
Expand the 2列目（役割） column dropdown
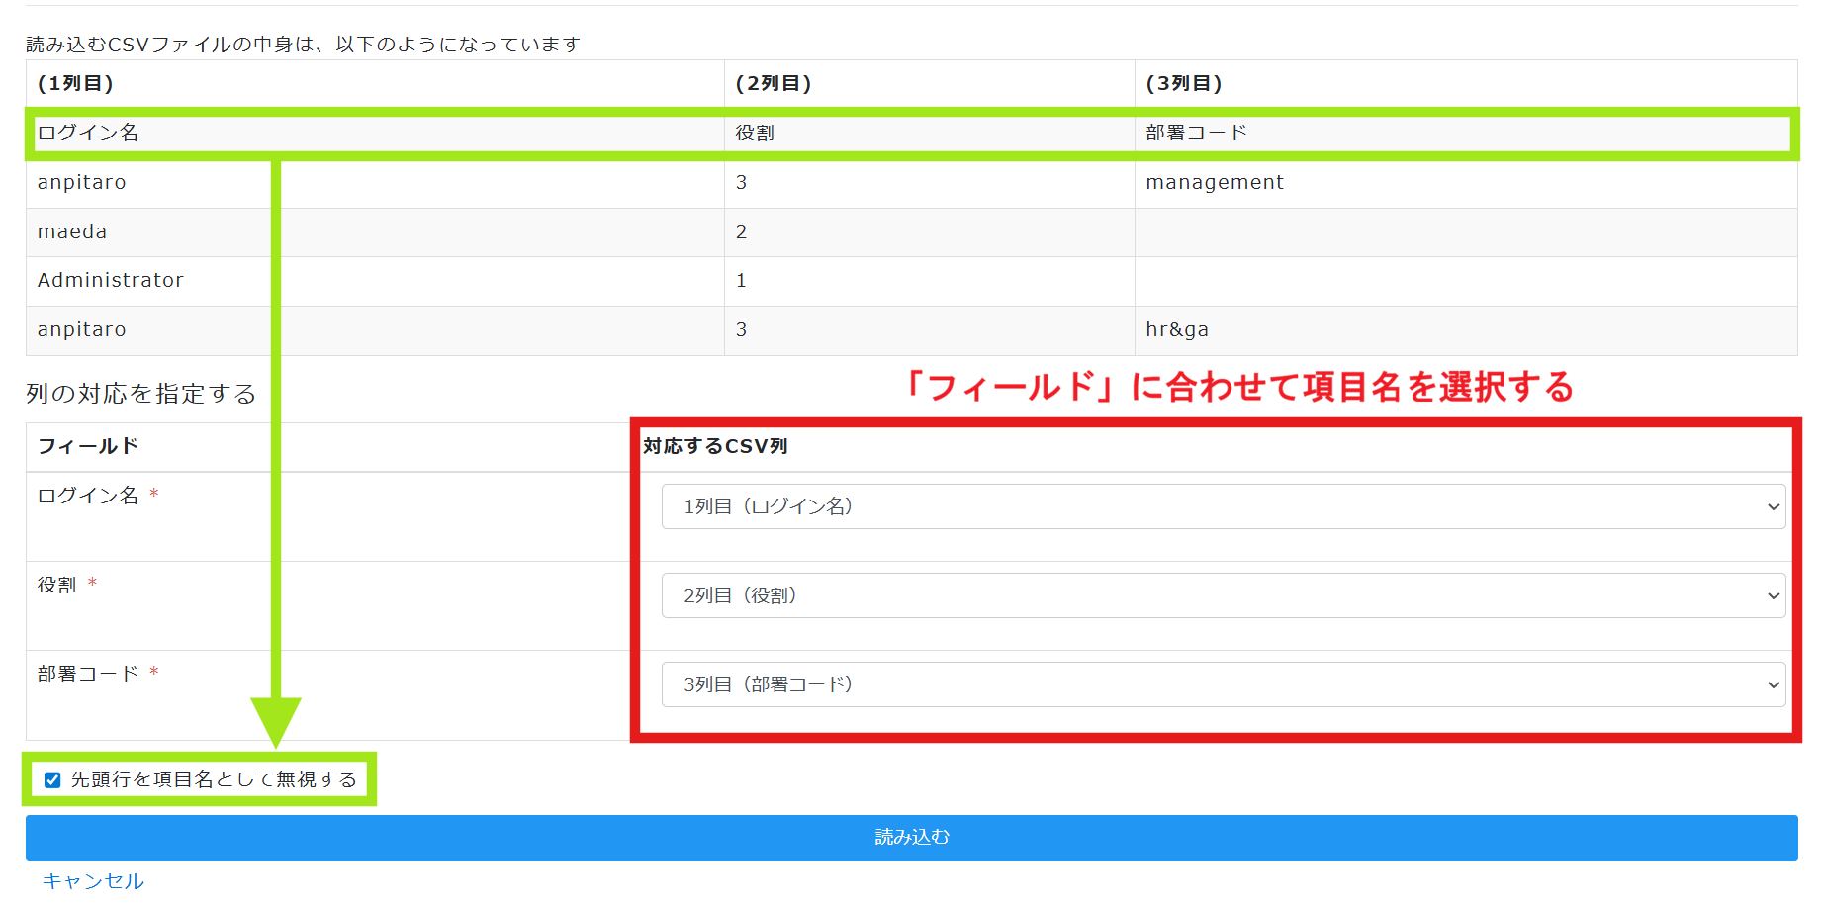(x=1223, y=595)
